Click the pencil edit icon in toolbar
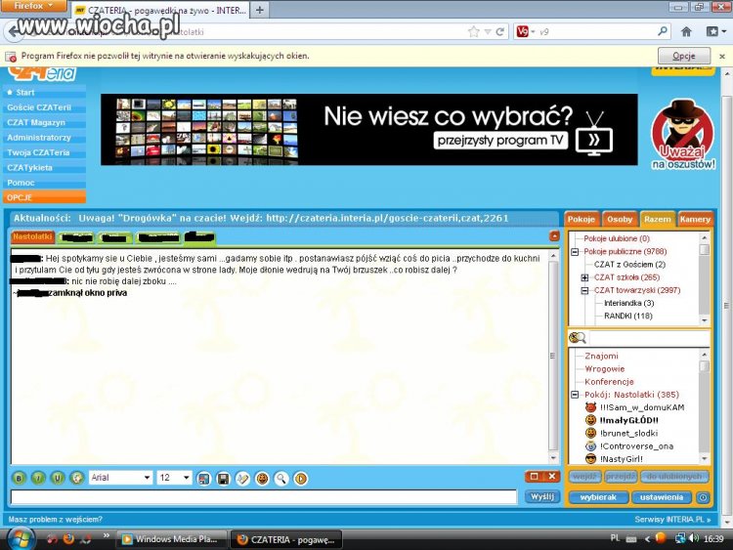The width and height of the screenshot is (733, 550). coord(242,479)
